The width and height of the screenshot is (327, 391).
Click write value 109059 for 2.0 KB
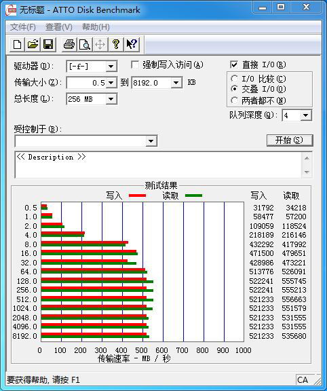261,226
